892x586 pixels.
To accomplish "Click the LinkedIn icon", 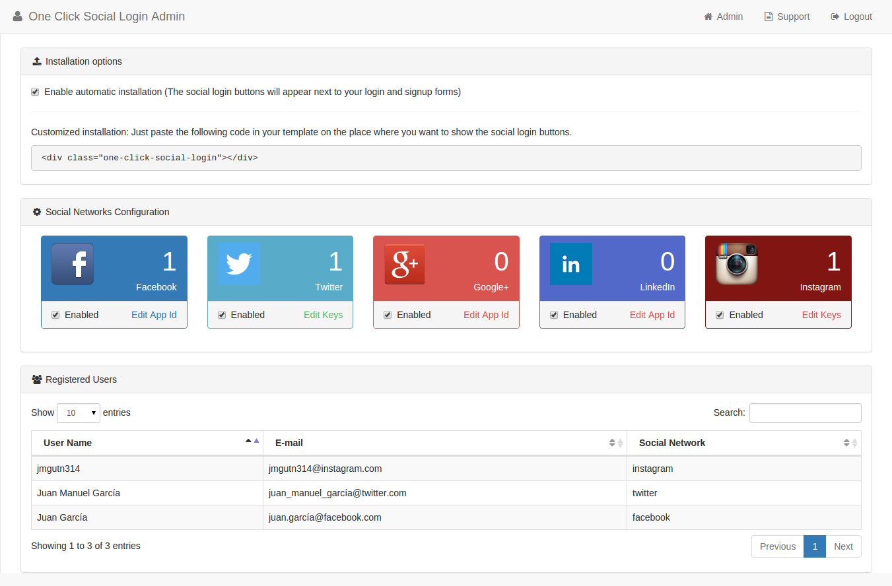I will click(x=570, y=264).
